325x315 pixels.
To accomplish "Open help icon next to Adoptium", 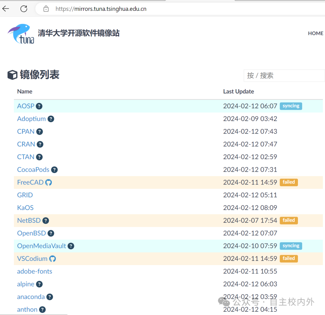I will point(51,119).
